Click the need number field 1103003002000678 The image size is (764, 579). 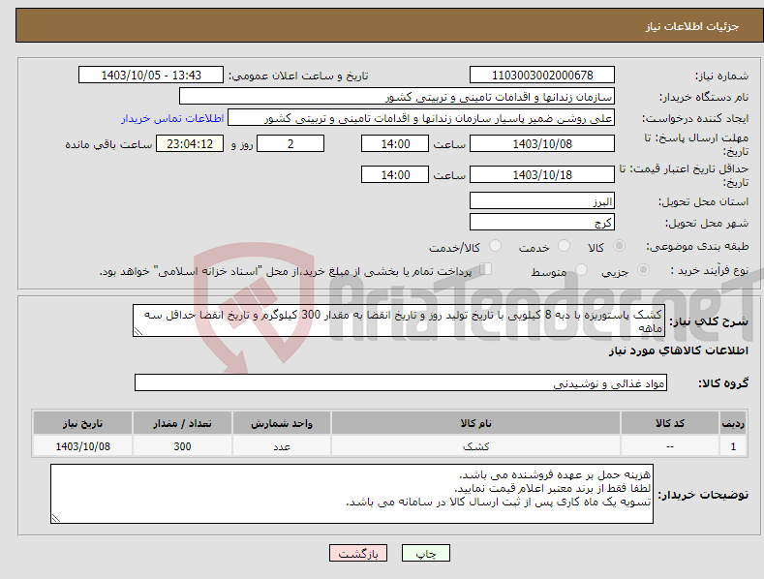542,76
